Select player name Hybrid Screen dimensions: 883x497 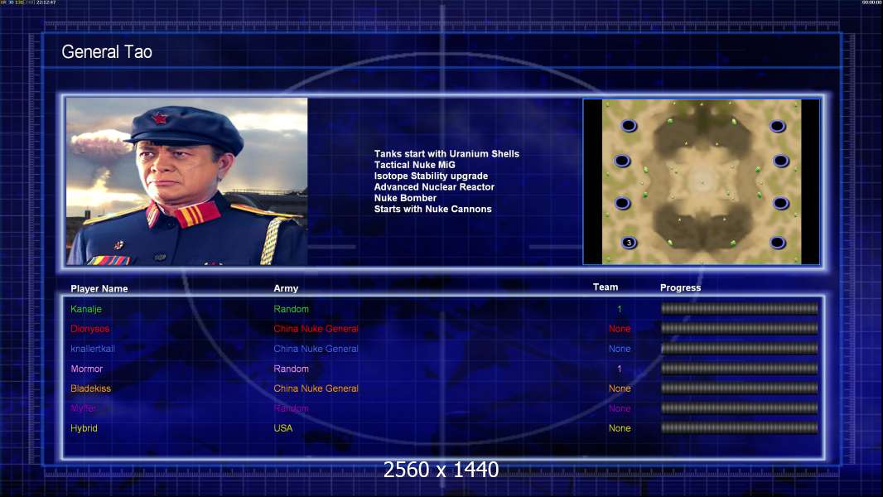84,428
